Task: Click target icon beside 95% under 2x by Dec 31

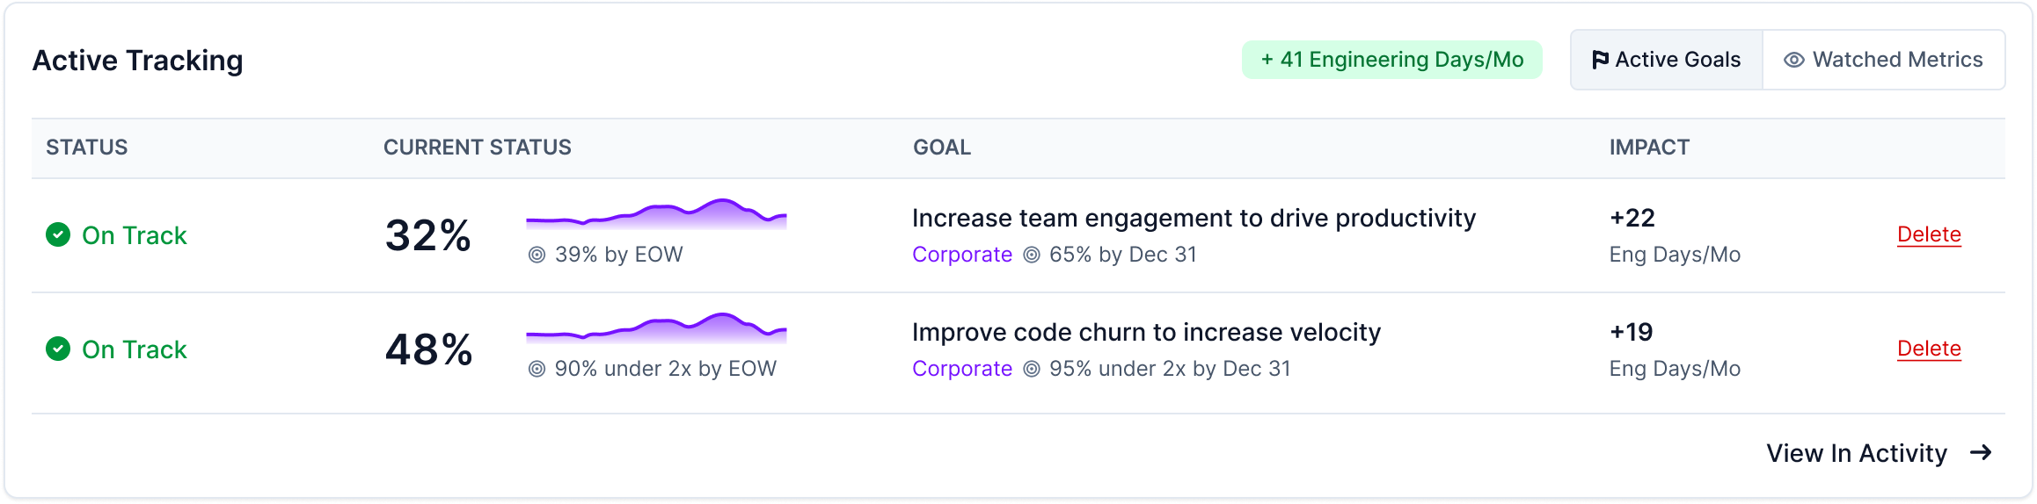Action: (1032, 369)
